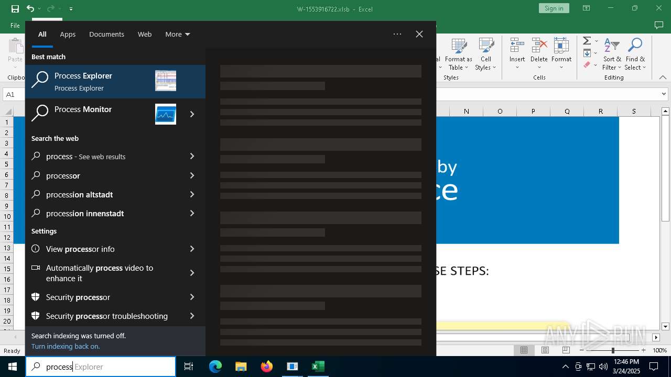Expand the formula bar dropdown

(664, 94)
